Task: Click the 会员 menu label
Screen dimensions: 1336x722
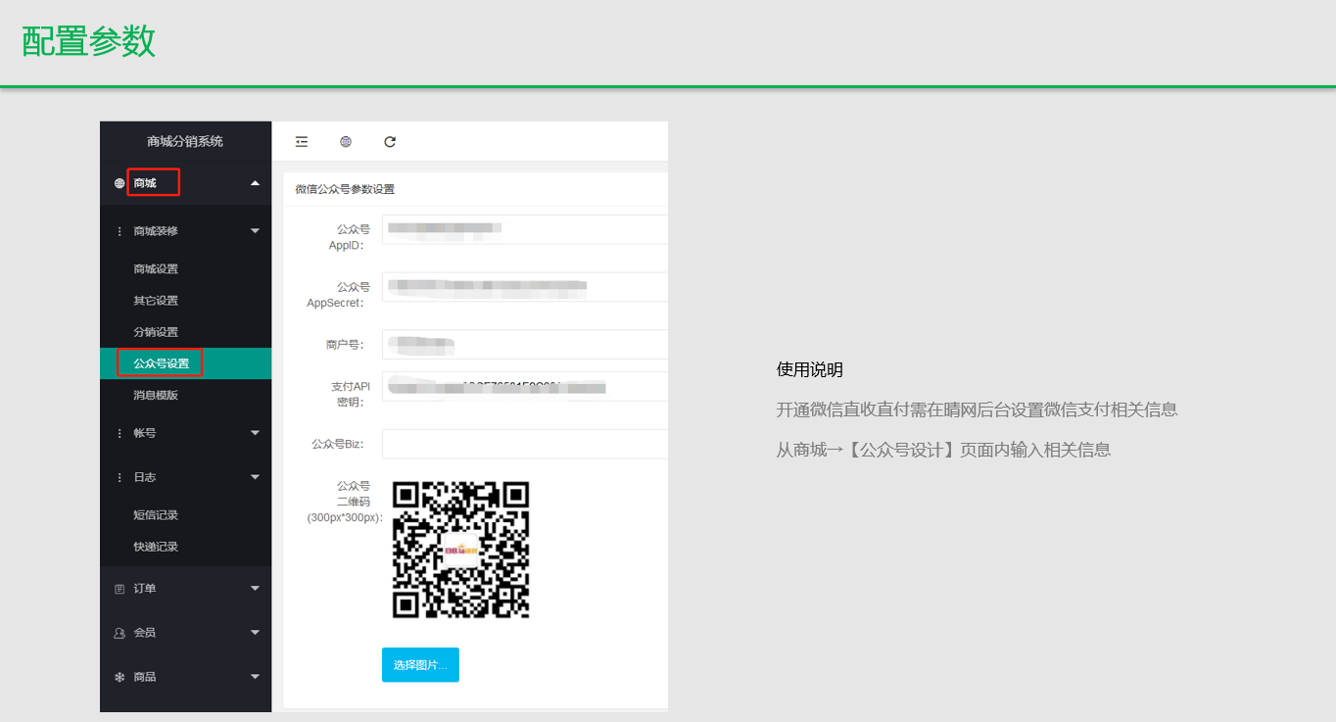Action: click(x=145, y=633)
